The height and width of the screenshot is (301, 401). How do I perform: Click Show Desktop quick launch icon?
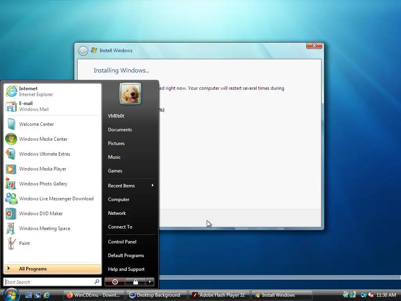point(28,295)
